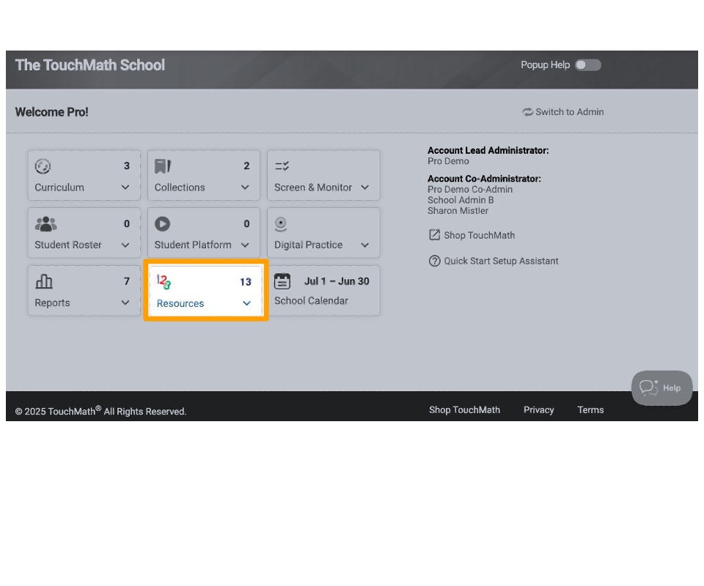Click the Collections bookmark icon
The width and height of the screenshot is (704, 586).
tap(163, 166)
